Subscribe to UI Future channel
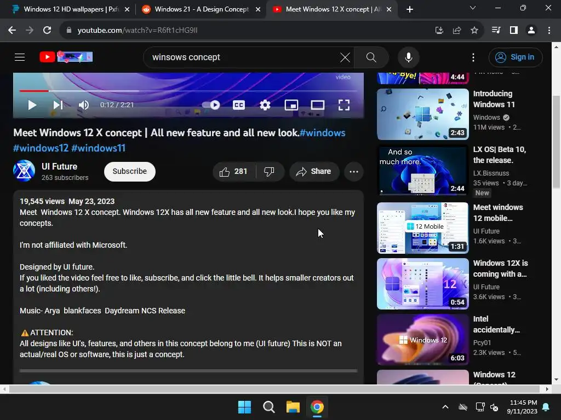 point(129,171)
